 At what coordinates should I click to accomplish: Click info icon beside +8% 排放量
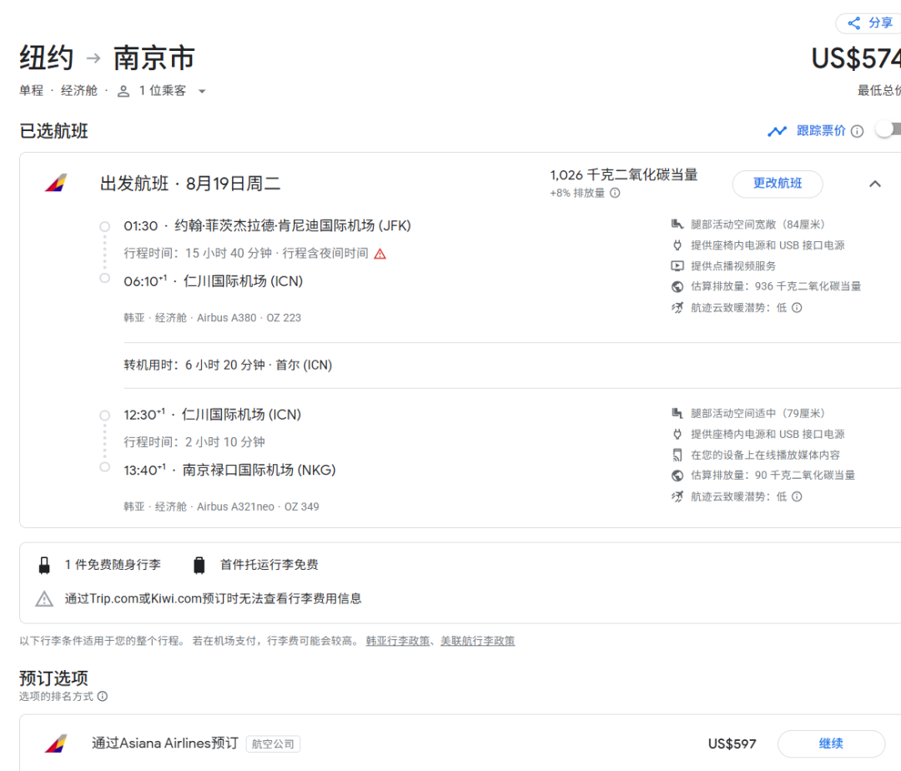[615, 193]
